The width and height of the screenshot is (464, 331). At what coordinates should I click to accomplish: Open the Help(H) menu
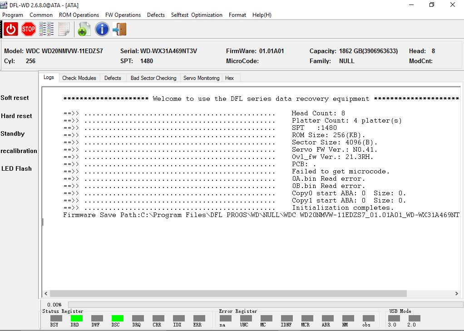[x=262, y=15]
